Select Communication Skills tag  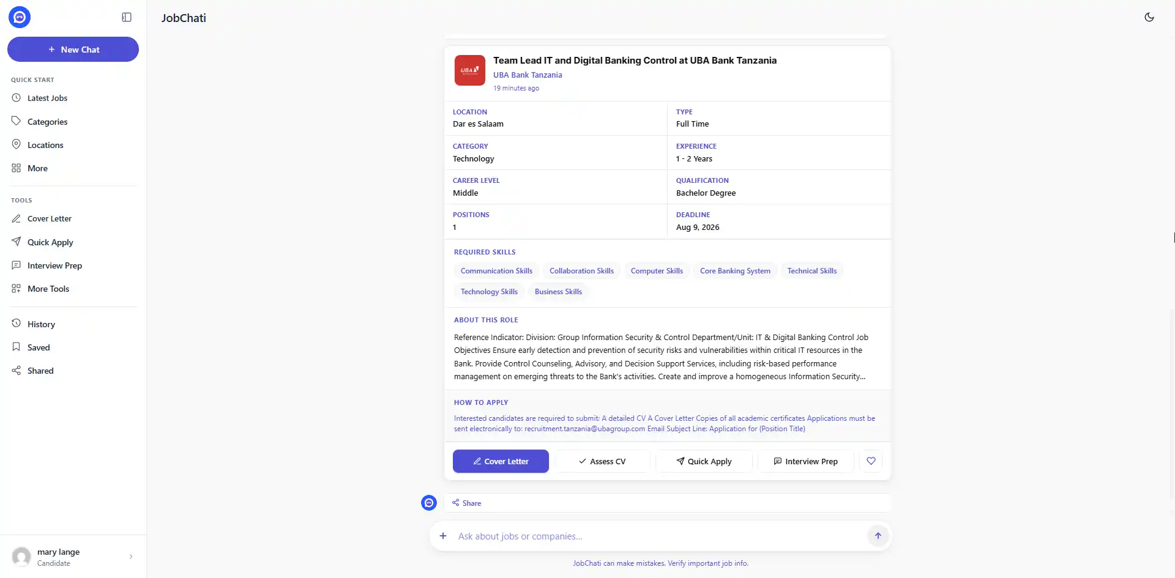click(496, 271)
